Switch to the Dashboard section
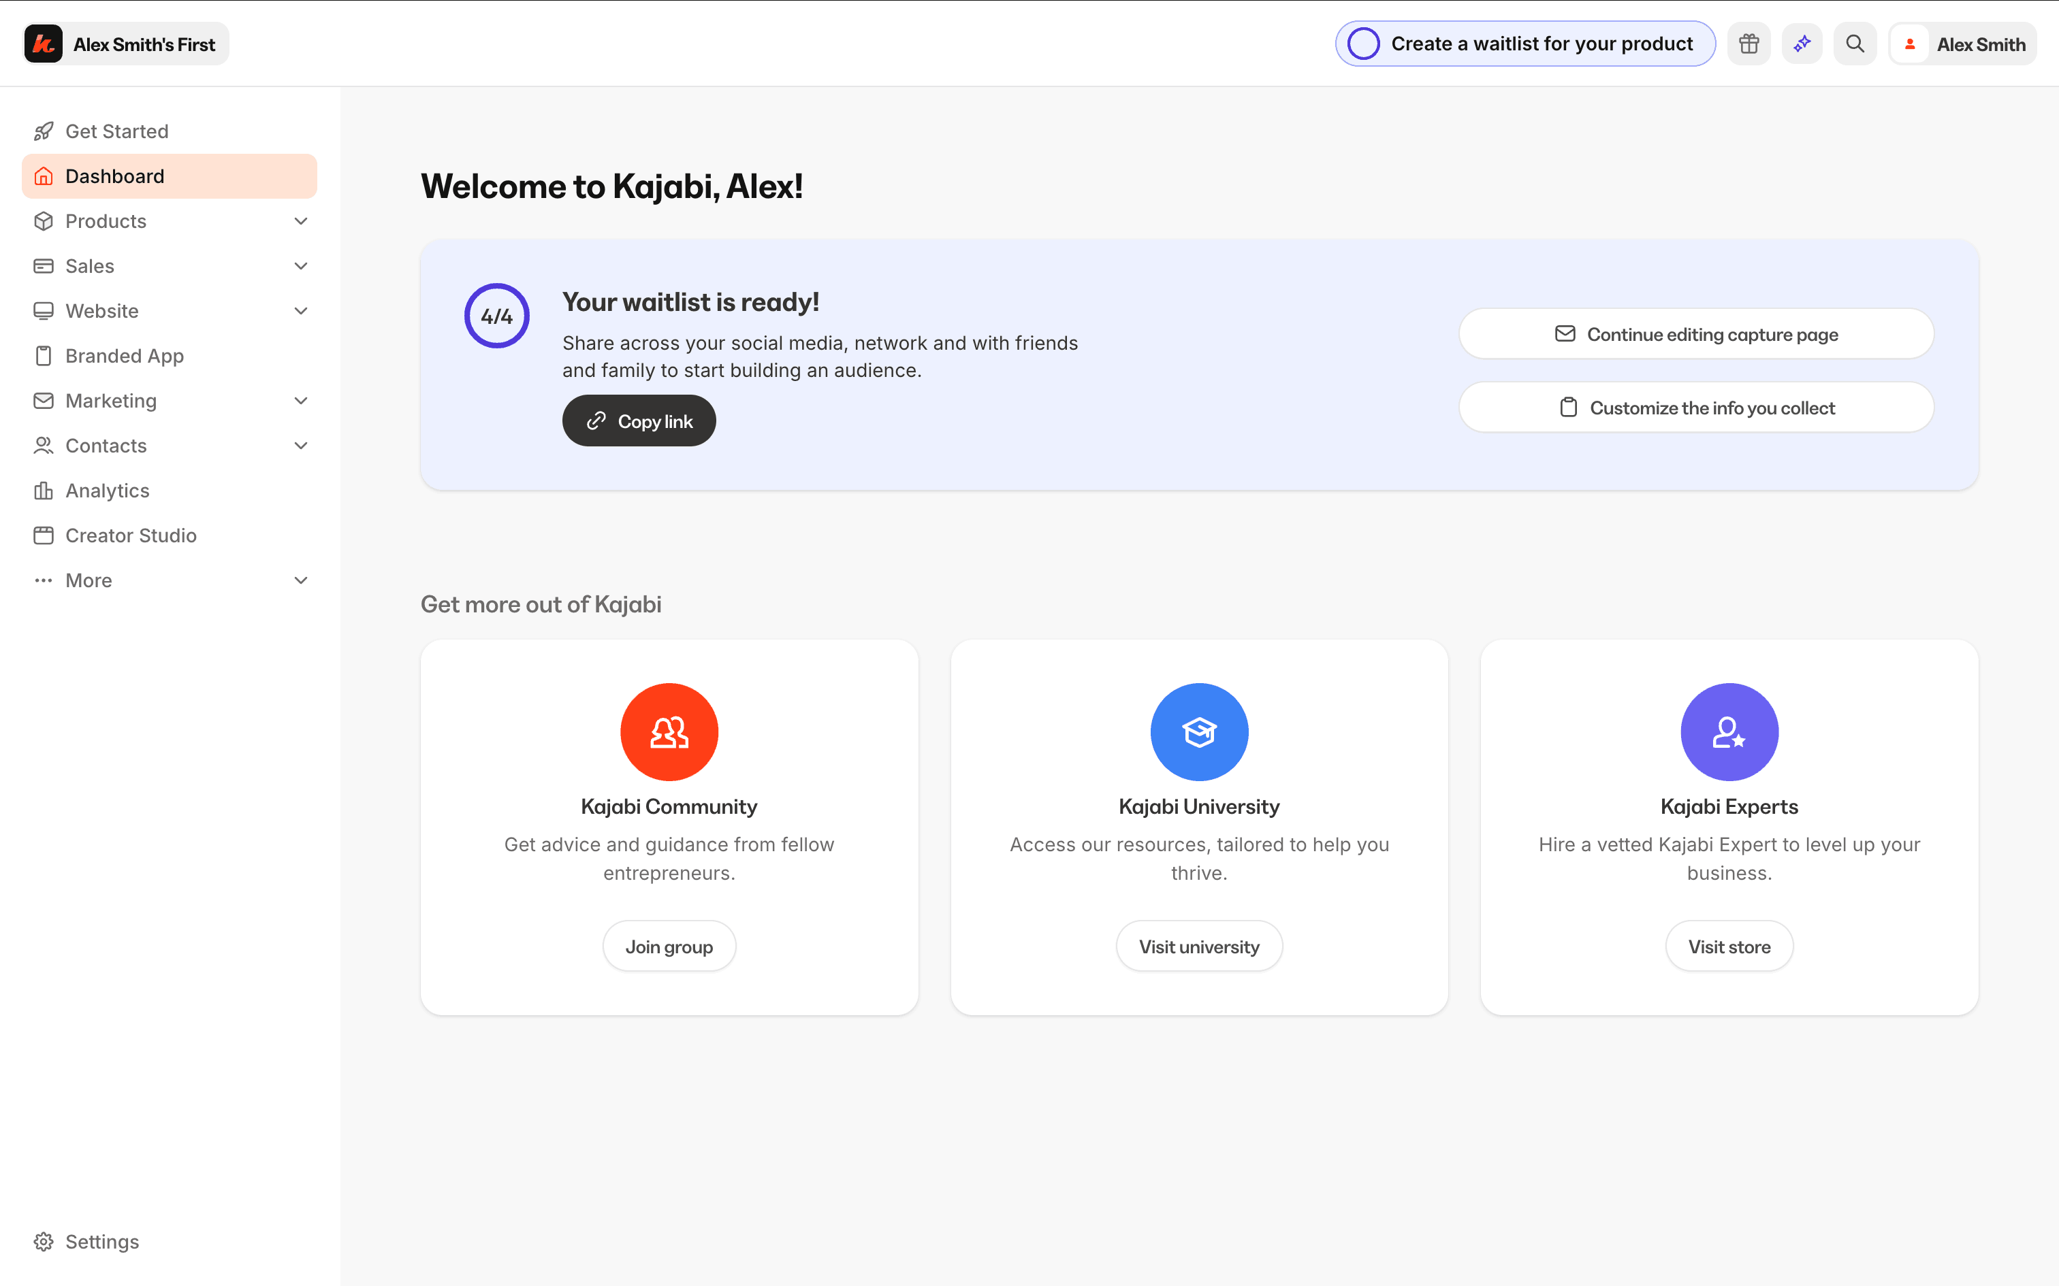Viewport: 2059px width, 1286px height. [x=115, y=176]
